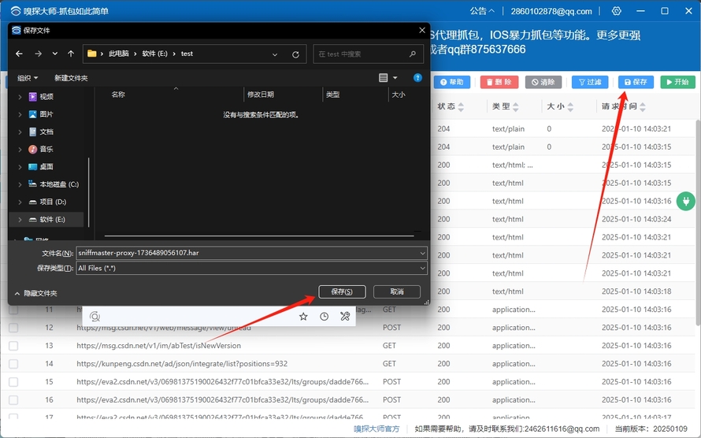
Task: Click the star favorite icon in floating bar
Action: click(303, 316)
